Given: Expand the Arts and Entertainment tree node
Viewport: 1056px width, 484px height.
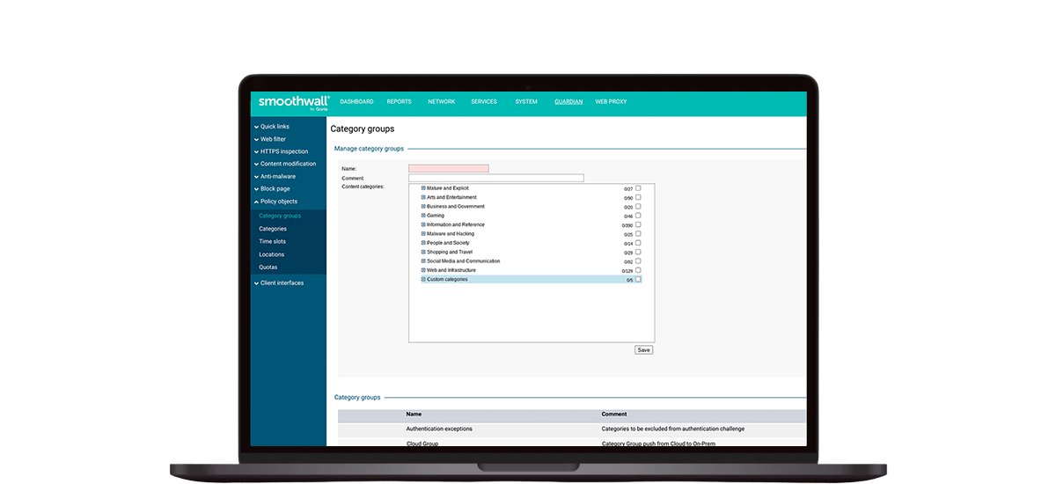Looking at the screenshot, I should click(423, 197).
